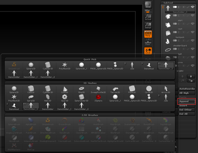
Task: Select the backpack subtool thumbnail
Action: pyautogui.click(x=168, y=33)
